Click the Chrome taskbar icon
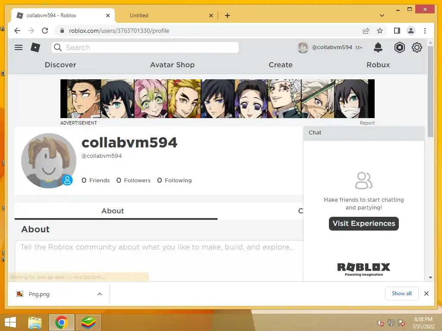Image resolution: width=442 pixels, height=331 pixels. coord(61,322)
